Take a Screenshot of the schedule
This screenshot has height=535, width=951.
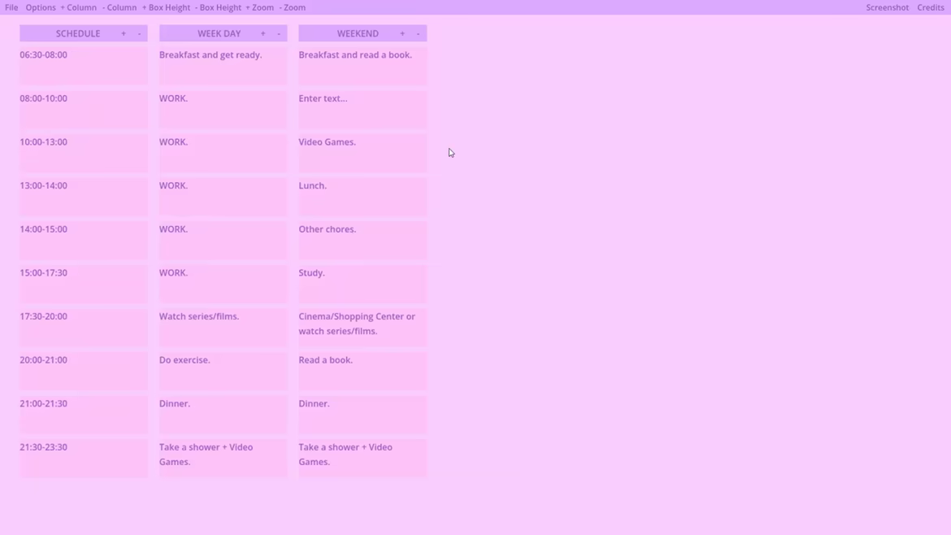click(x=888, y=7)
